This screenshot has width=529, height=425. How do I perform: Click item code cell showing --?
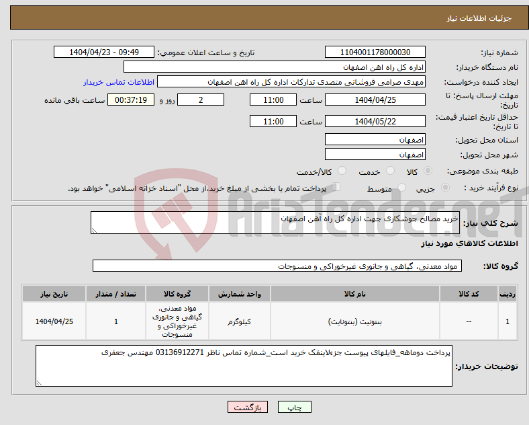(469, 321)
